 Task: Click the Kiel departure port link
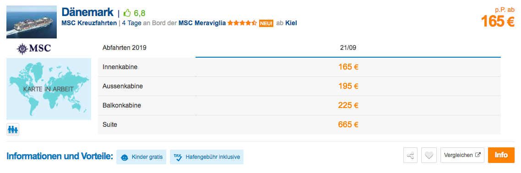point(291,23)
